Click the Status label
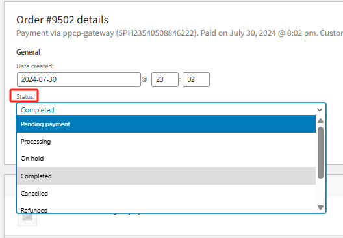This screenshot has height=238, width=343. 25,96
